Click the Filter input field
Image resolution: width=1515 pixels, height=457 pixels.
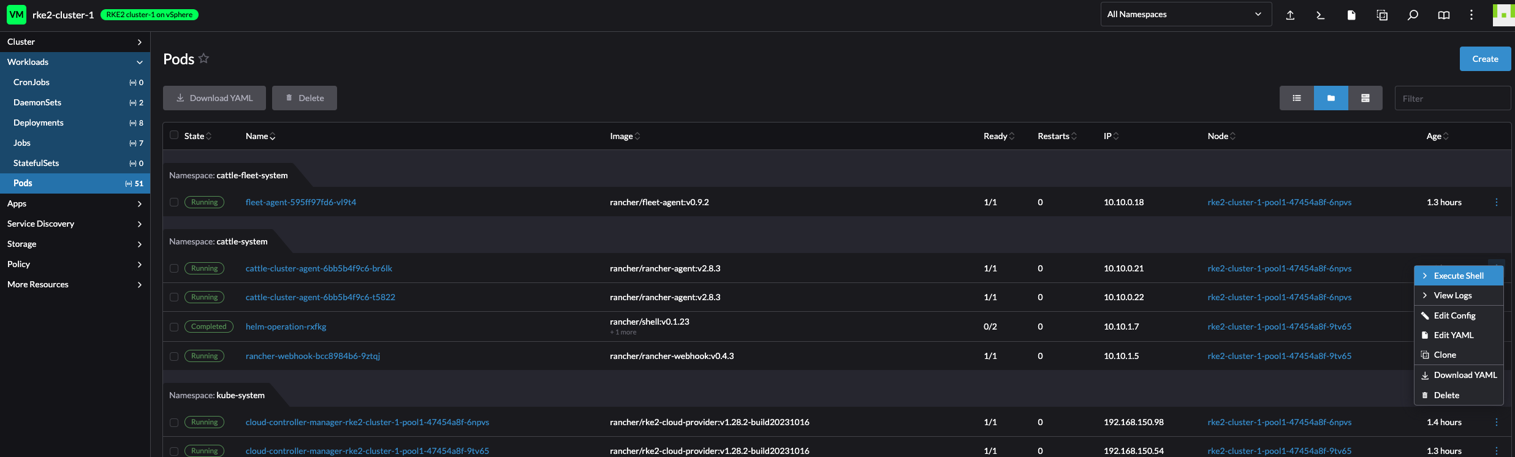click(x=1452, y=98)
